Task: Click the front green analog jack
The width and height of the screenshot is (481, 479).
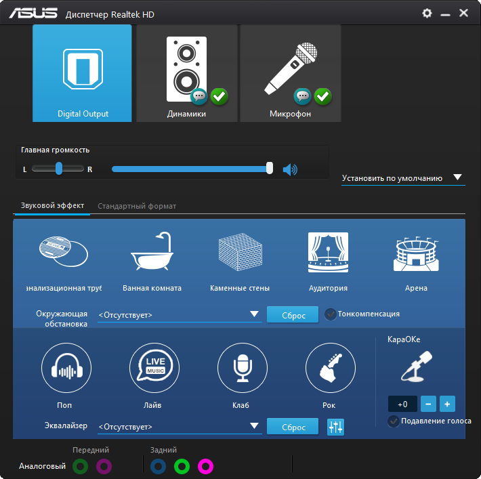Action: point(81,466)
